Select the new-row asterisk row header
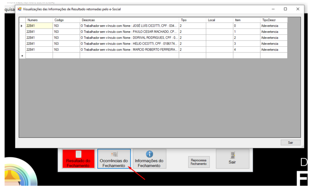 point(22,56)
